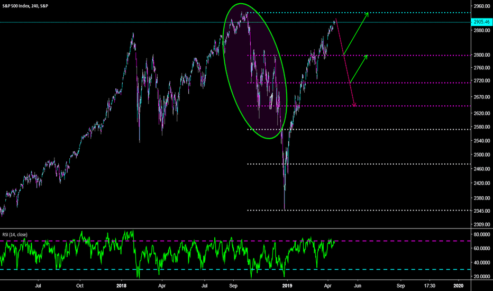Click the 2018 year label on time axis
The height and width of the screenshot is (291, 493).
[x=121, y=286]
